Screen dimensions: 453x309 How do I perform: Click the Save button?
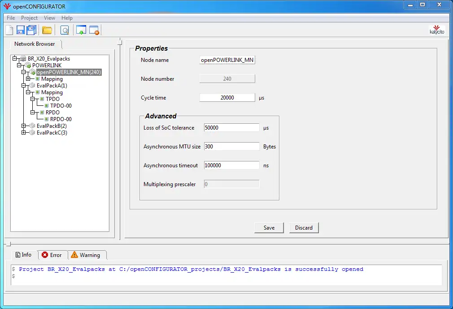(269, 227)
